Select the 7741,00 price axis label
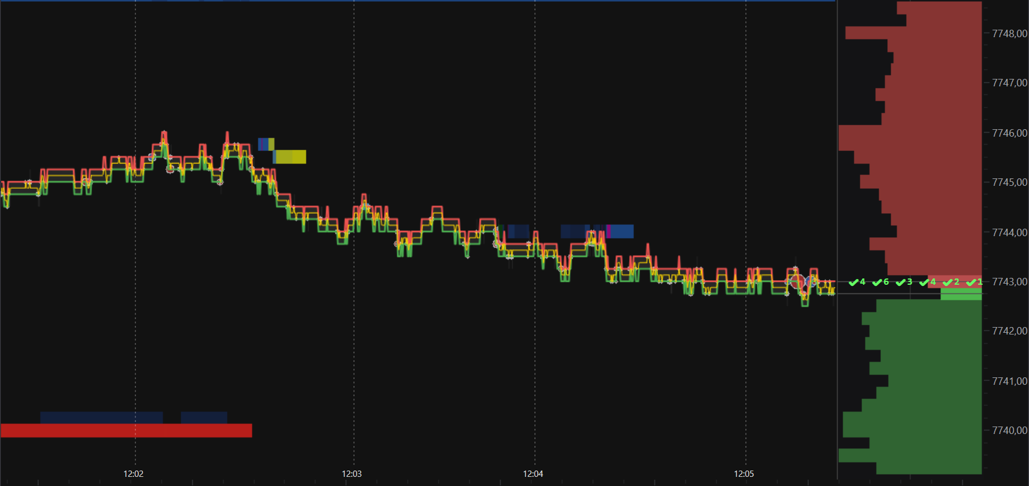1029x486 pixels. [1010, 381]
